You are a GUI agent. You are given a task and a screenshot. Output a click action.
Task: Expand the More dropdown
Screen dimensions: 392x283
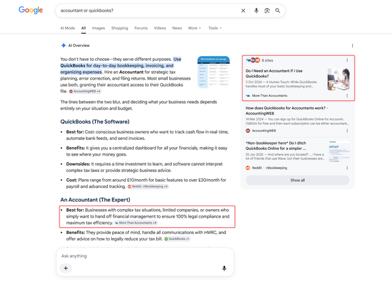coord(195,28)
